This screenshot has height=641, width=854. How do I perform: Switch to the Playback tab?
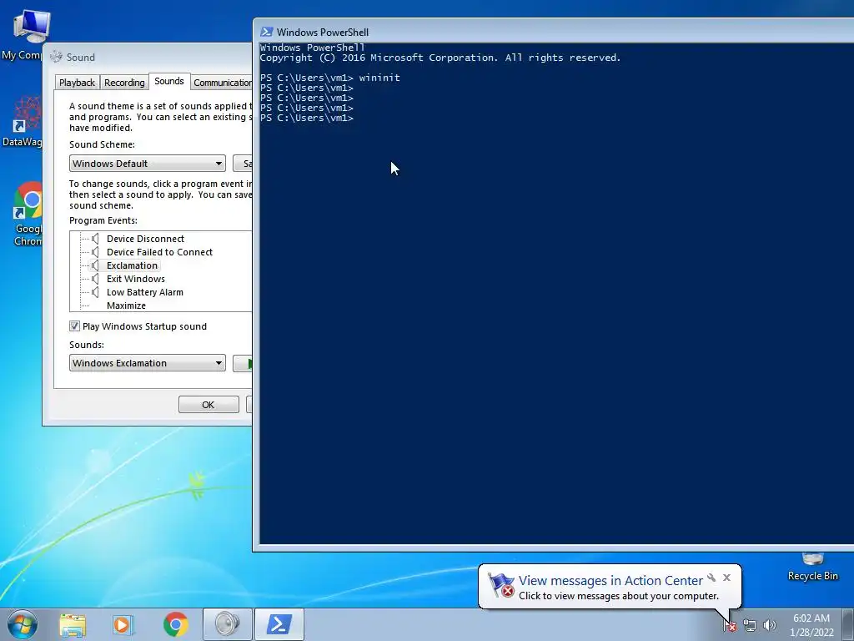[x=77, y=83]
